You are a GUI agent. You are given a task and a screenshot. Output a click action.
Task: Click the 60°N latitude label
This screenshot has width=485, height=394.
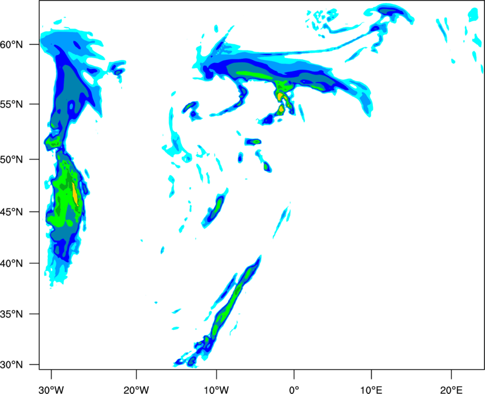click(x=12, y=44)
